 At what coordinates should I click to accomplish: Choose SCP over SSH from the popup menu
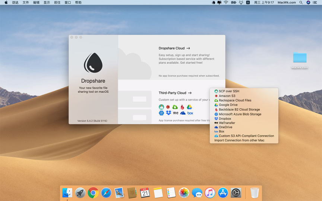pos(229,91)
